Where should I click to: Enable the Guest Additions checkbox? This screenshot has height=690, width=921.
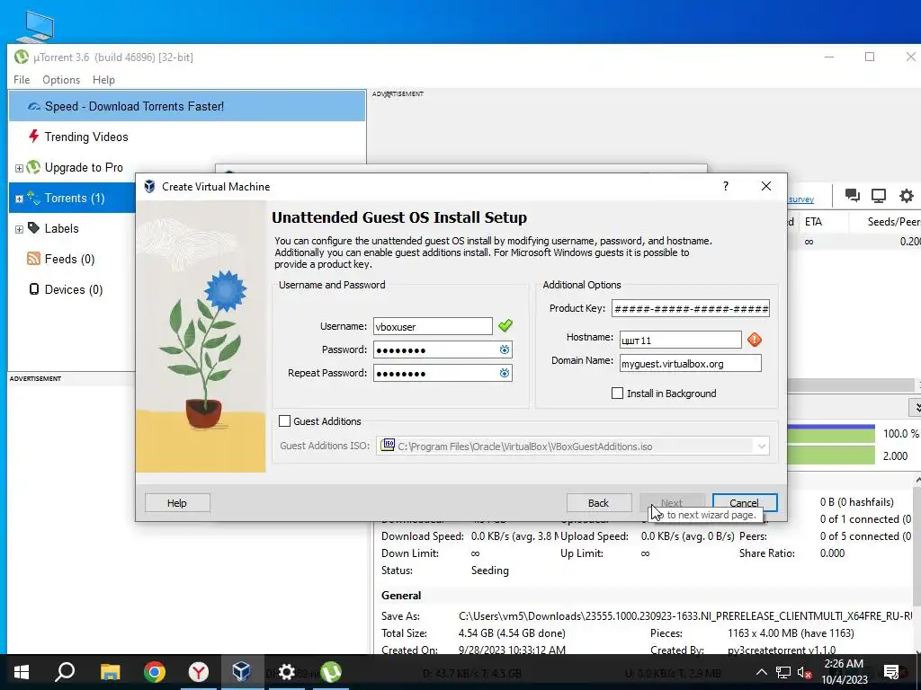(284, 420)
